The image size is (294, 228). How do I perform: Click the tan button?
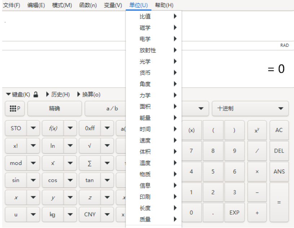coord(90,180)
